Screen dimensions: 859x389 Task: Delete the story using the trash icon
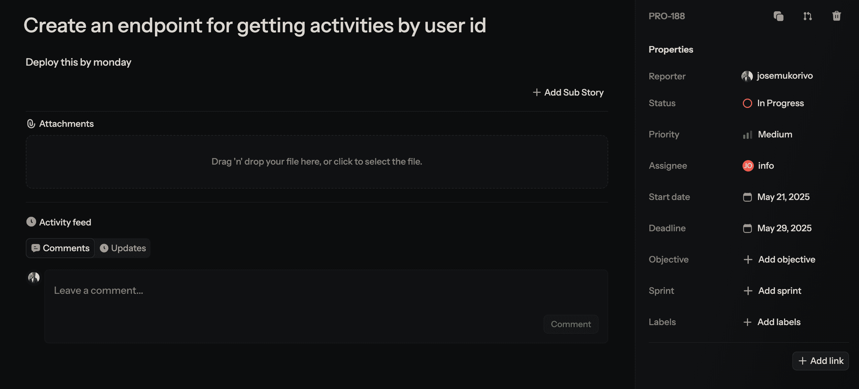tap(837, 16)
